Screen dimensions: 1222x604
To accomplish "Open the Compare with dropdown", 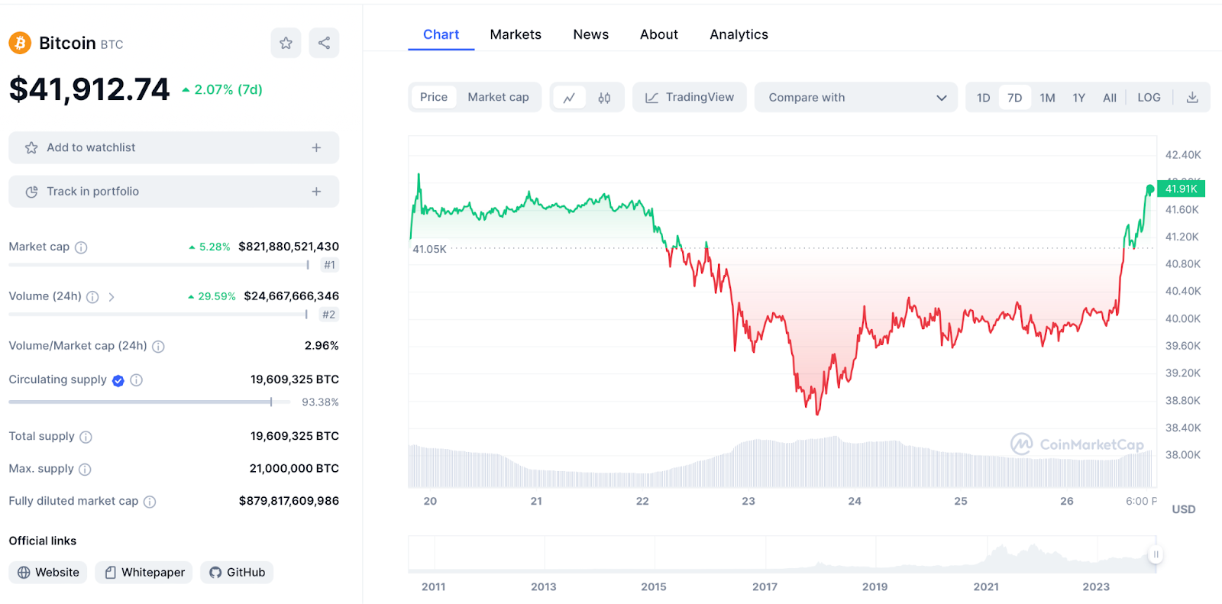I will [x=855, y=98].
